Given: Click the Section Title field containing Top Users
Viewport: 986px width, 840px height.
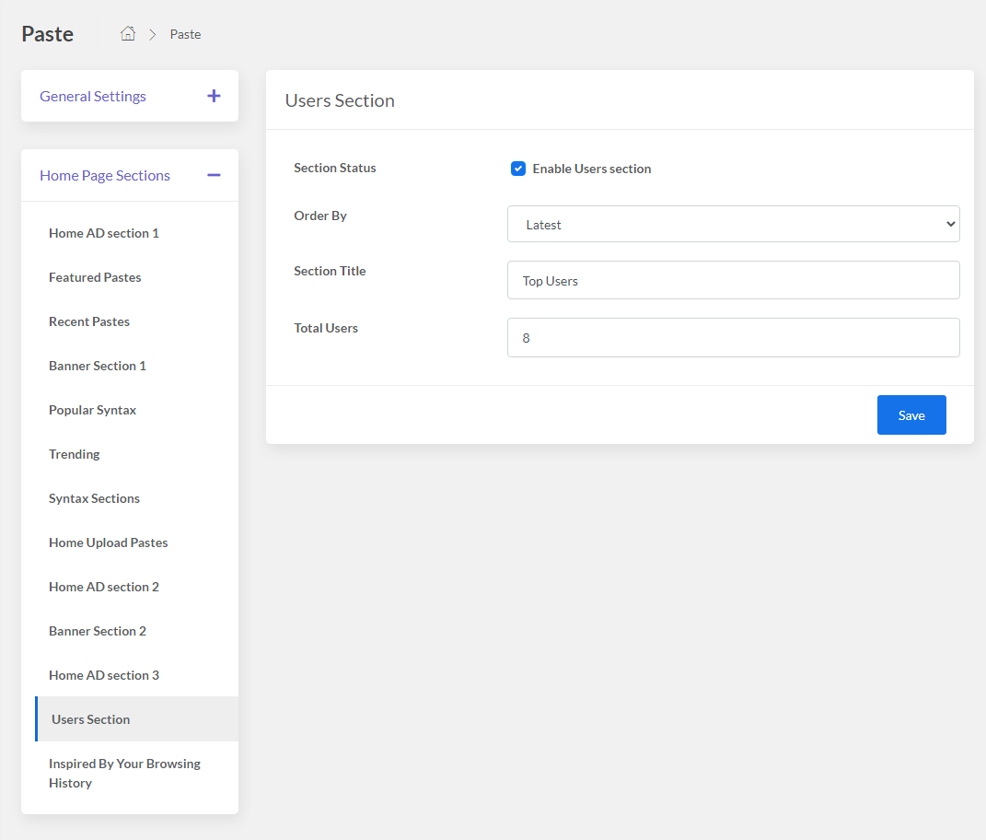Looking at the screenshot, I should (733, 280).
